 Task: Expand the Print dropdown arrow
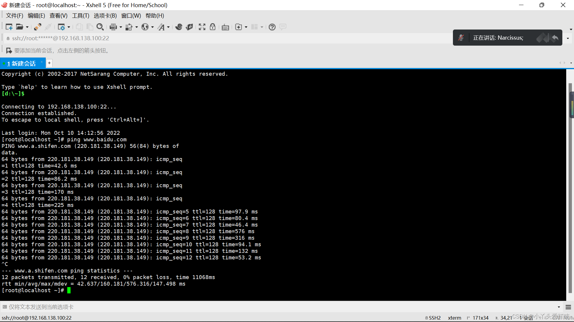(x=121, y=27)
